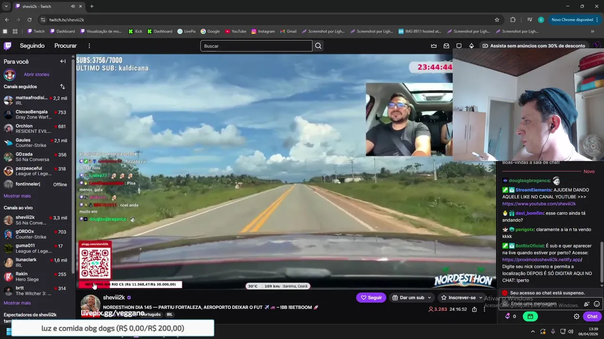The image size is (604, 339).
Task: Open the tab search dropdown at window top-left
Action: click(x=6, y=7)
